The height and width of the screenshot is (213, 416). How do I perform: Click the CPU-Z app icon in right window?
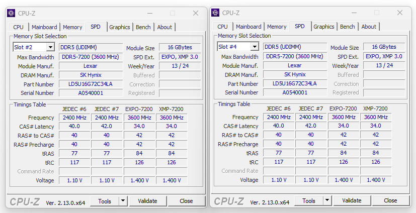coord(215,13)
